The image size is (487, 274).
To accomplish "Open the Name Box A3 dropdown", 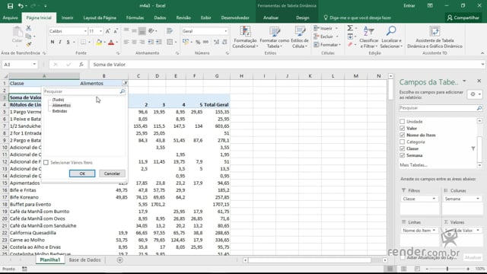I will coord(34,64).
